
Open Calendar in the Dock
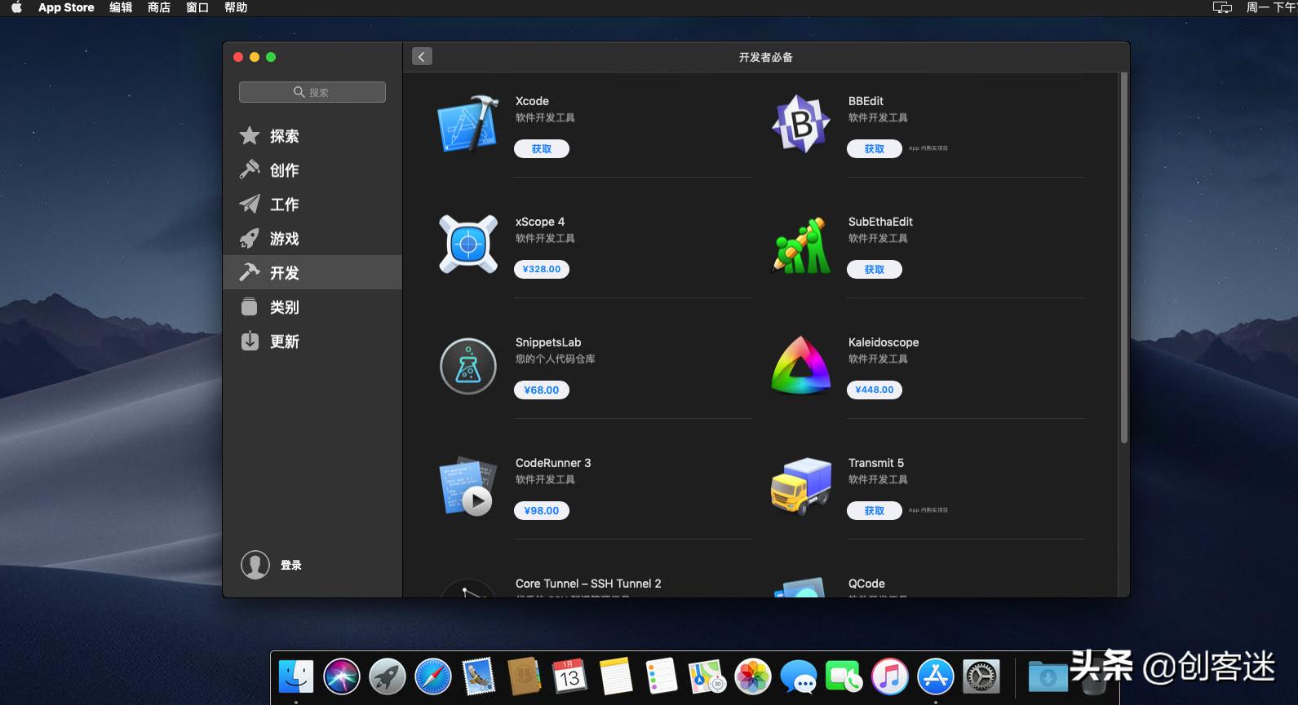570,676
